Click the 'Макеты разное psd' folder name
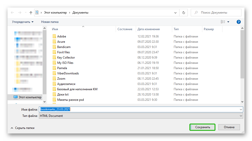 pyautogui.click(x=71, y=100)
